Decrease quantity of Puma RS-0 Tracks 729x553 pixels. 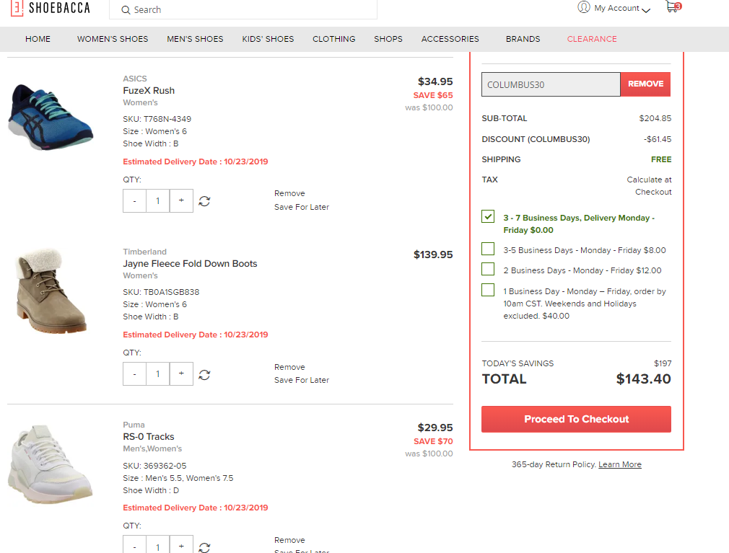click(x=135, y=544)
